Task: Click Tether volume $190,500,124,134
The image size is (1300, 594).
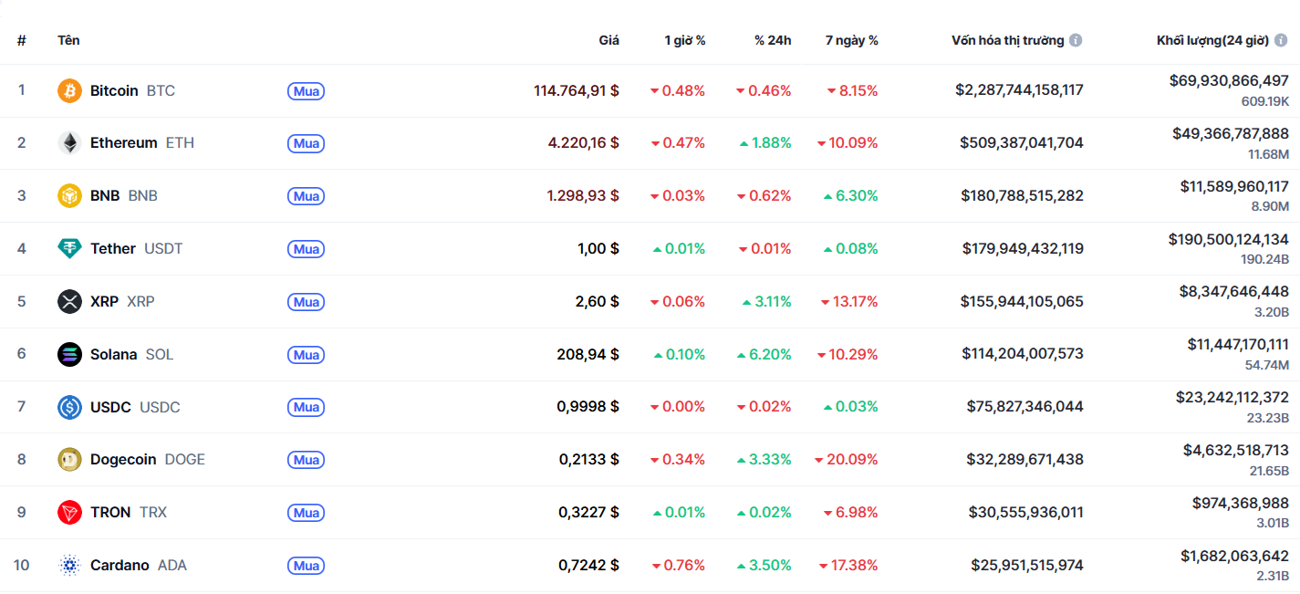Action: click(1229, 239)
